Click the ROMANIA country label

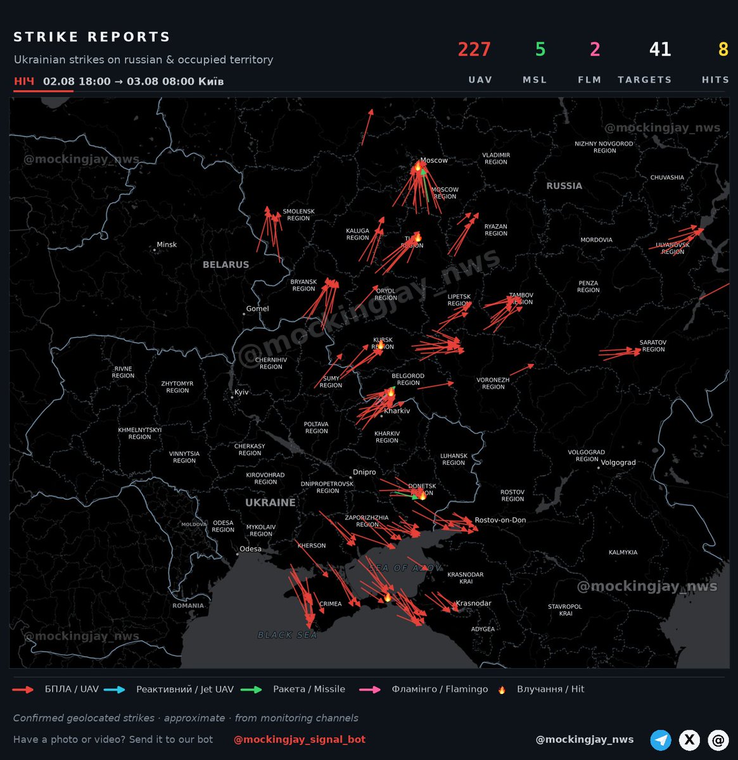pyautogui.click(x=188, y=606)
